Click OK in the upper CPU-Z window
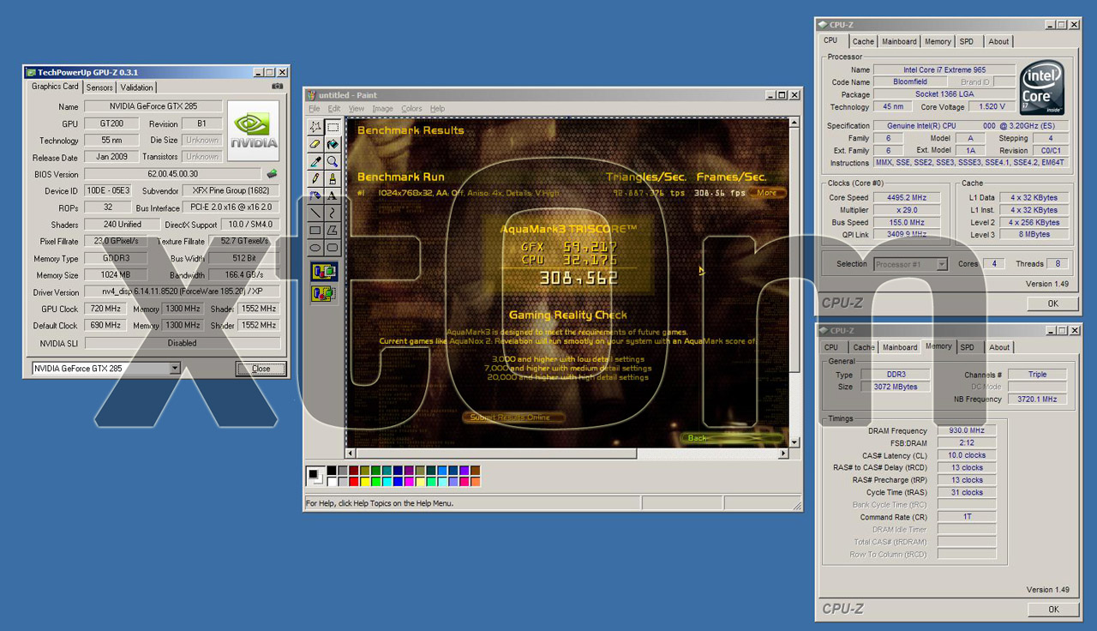Viewport: 1097px width, 631px height. pyautogui.click(x=1052, y=303)
